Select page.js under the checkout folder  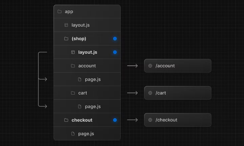point(86,134)
